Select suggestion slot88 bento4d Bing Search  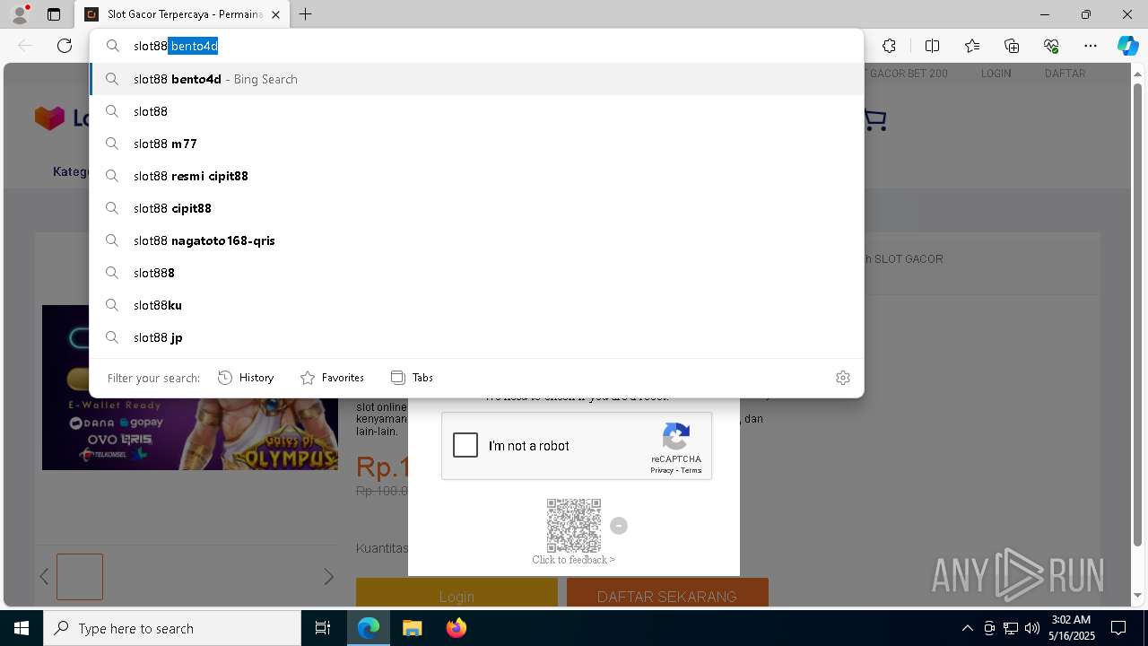pos(476,79)
